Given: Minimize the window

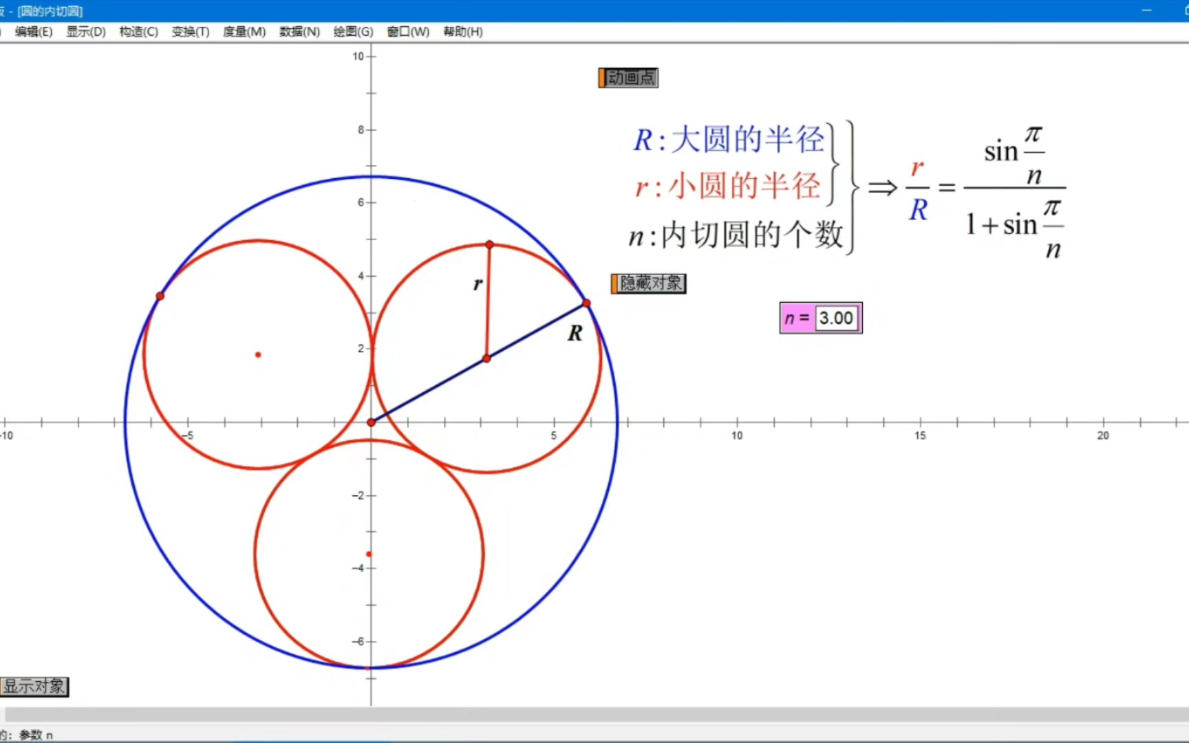Looking at the screenshot, I should pyautogui.click(x=1146, y=10).
